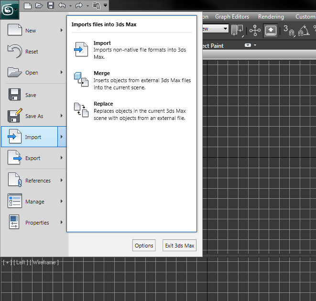Click Save File floppy icon in top toolbar
Image resolution: width=316 pixels, height=301 pixels.
(51, 5)
